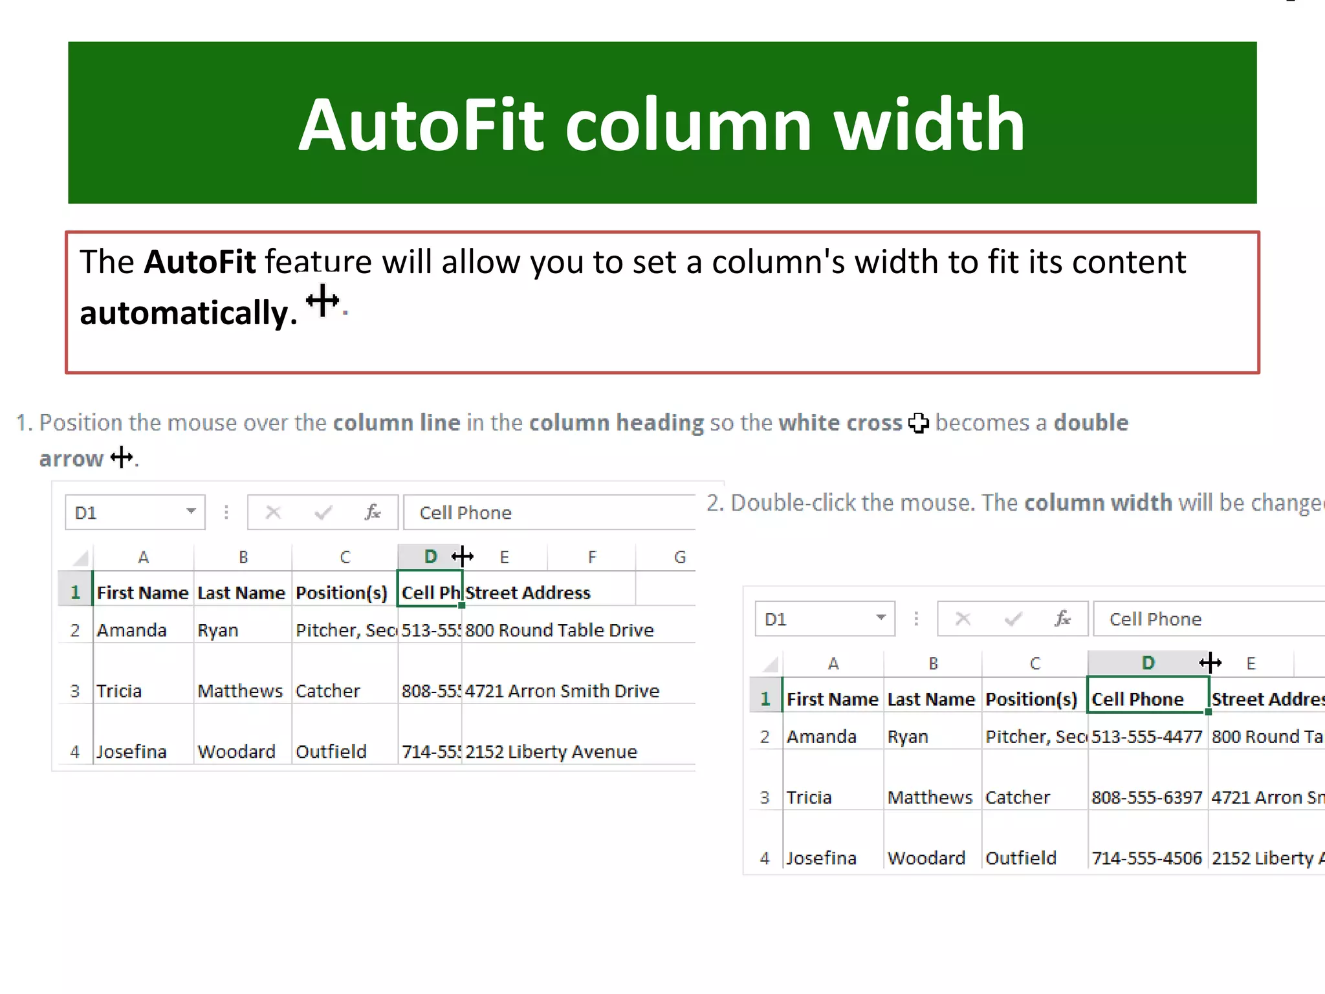The image size is (1325, 994).
Task: Click Select All corner triangle in right spreadsheet
Action: click(x=770, y=663)
